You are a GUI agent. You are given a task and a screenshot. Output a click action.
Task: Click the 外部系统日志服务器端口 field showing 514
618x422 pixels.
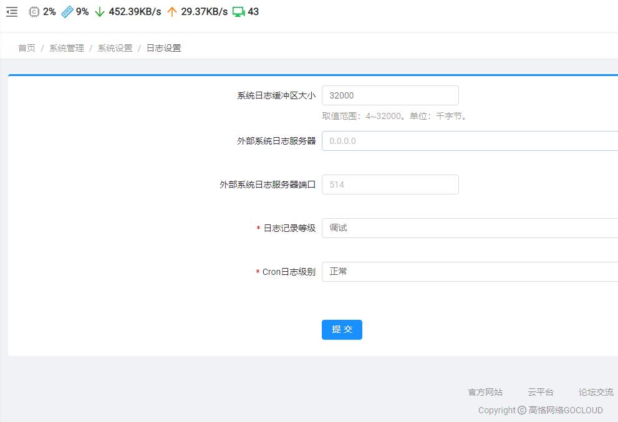pos(390,185)
